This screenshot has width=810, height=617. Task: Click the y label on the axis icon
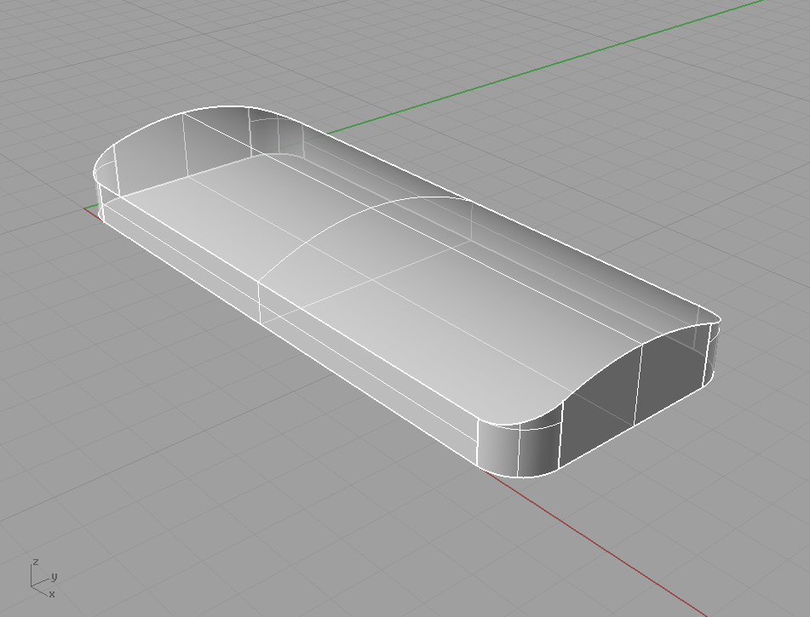pyautogui.click(x=55, y=576)
